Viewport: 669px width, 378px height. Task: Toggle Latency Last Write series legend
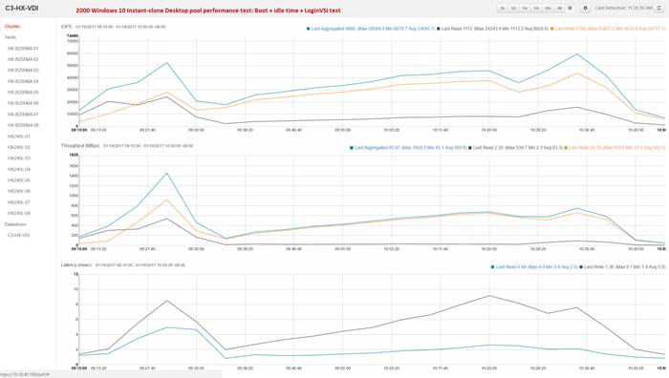coord(622,266)
